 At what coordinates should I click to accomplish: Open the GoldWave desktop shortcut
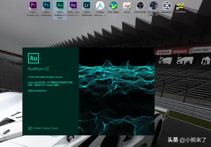click(180, 7)
